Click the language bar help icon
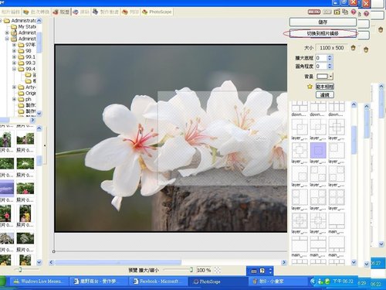Viewport: 386px width, 290px height. pyautogui.click(x=262, y=271)
